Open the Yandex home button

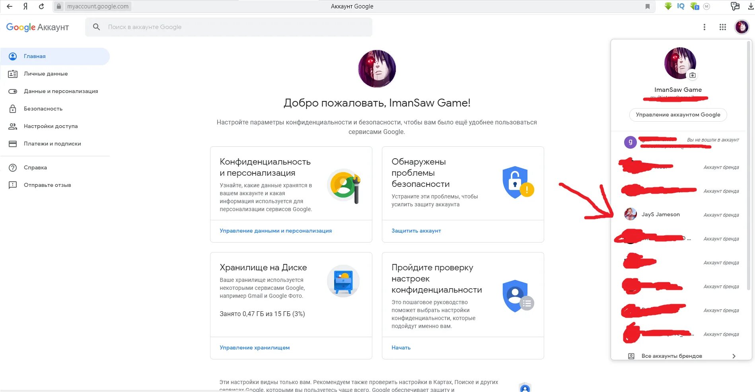coord(25,6)
